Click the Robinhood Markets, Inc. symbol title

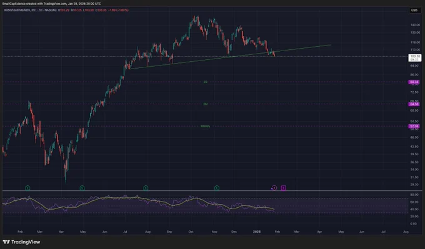[20, 10]
